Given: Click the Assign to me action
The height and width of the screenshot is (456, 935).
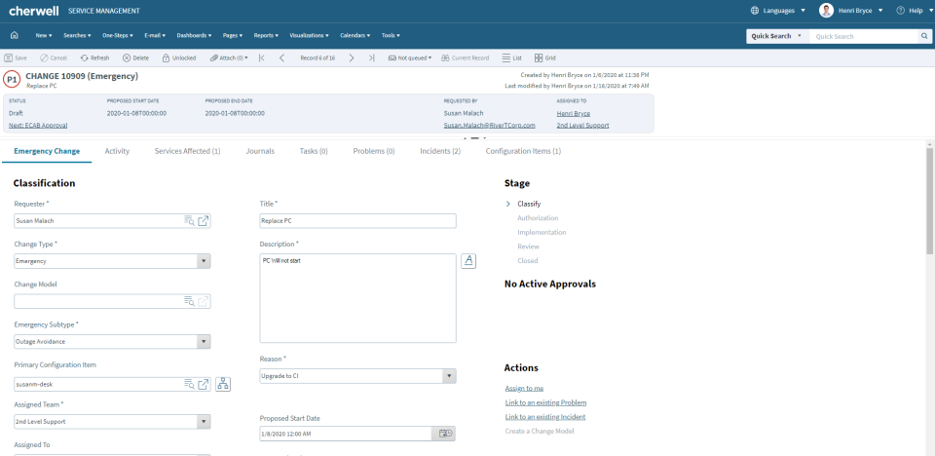Looking at the screenshot, I should coord(524,388).
